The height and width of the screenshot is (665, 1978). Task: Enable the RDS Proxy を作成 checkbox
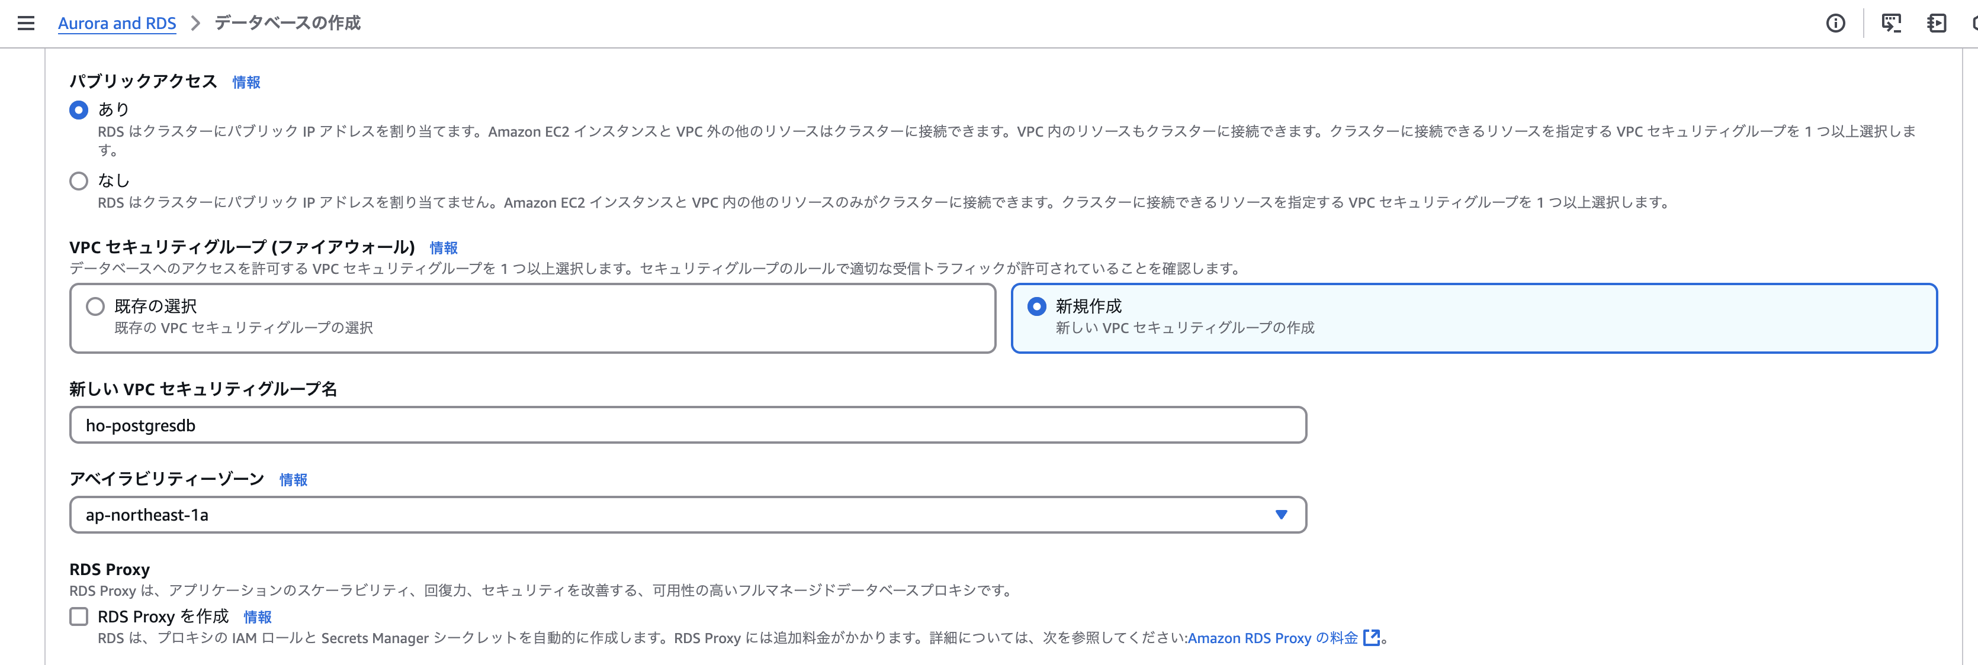[x=78, y=616]
